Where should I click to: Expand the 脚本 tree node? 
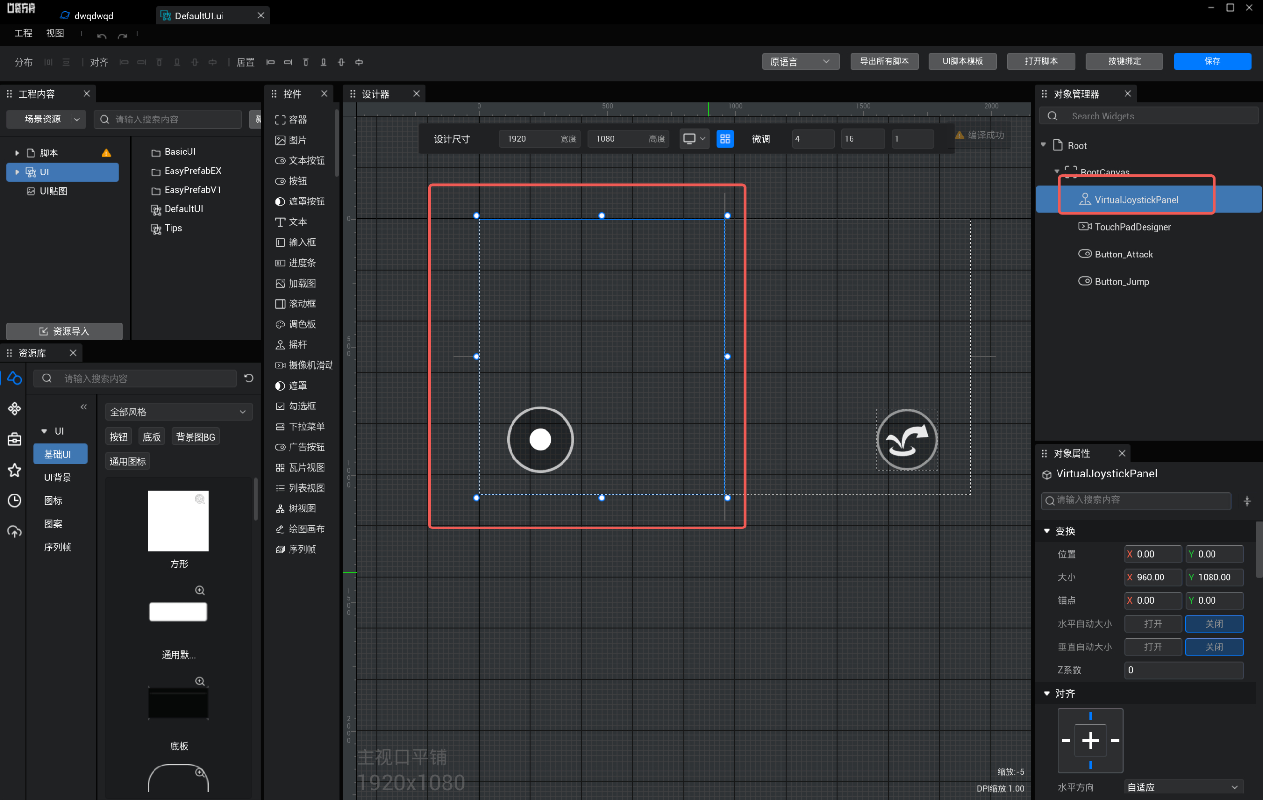tap(17, 153)
